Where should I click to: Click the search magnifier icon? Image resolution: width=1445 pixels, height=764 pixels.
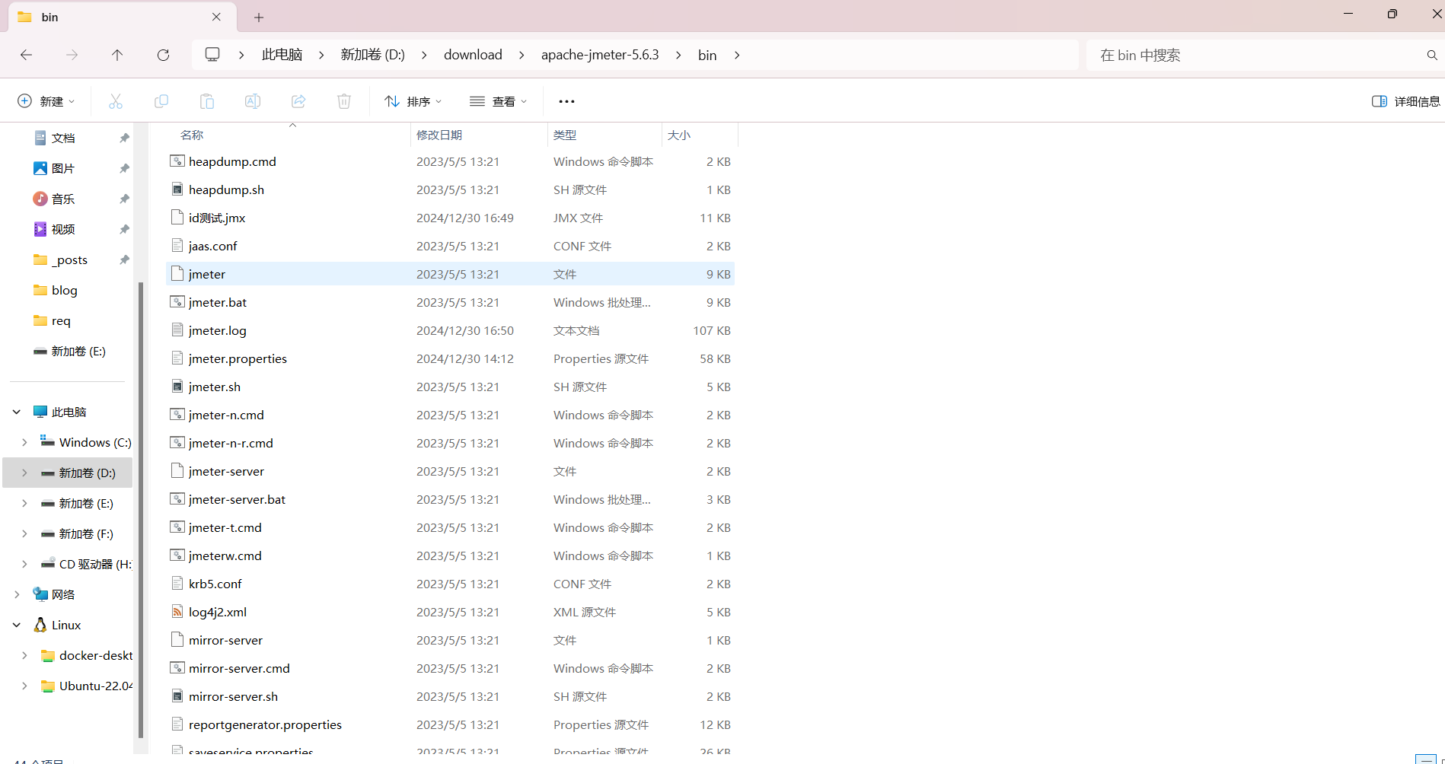[1432, 55]
